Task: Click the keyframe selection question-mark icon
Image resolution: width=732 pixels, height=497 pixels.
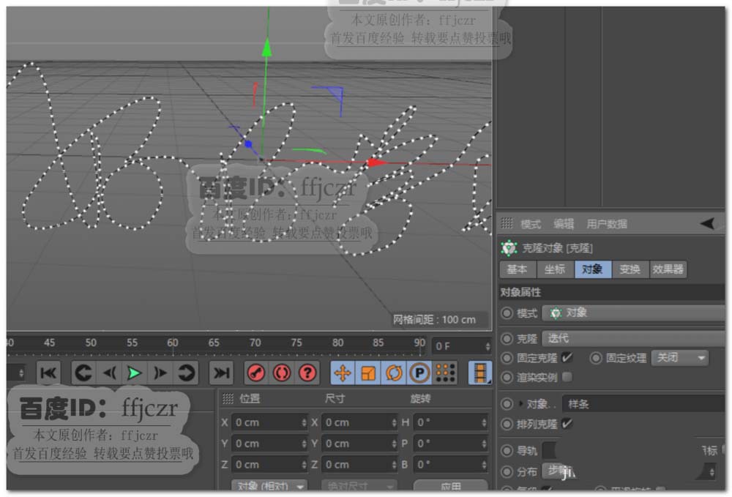Action: coord(307,373)
